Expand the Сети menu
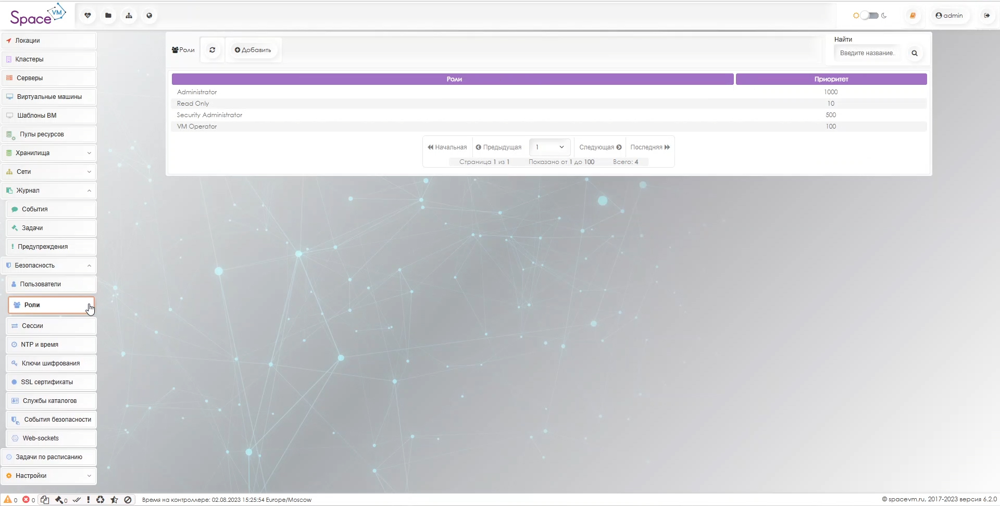The image size is (1000, 506). pos(49,172)
